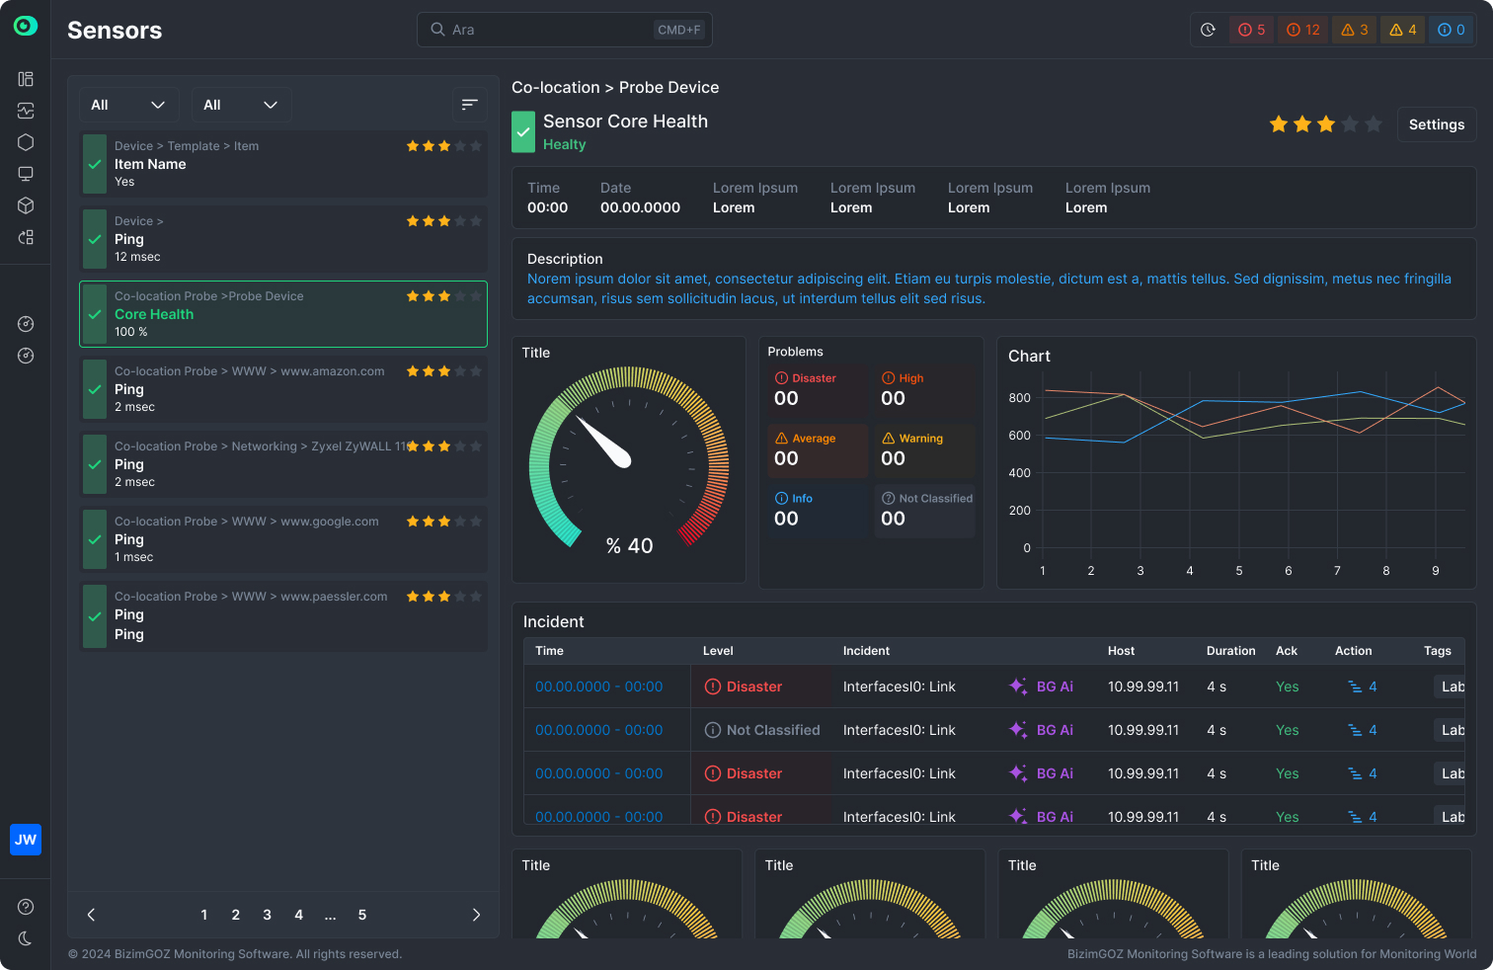Open the blue info alerts counter 0

coord(1452,30)
